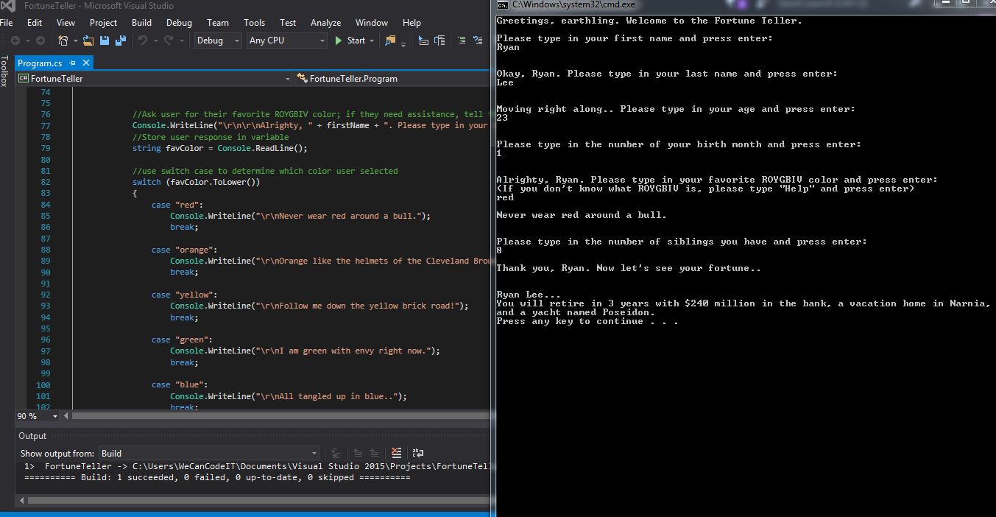
Task: Open the Build menu
Action: (x=141, y=23)
